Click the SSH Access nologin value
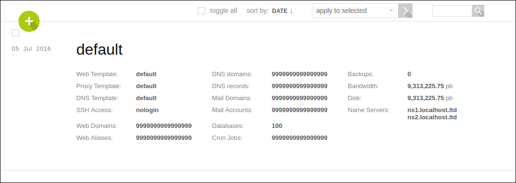Viewport: 516px width, 183px height. [x=147, y=110]
